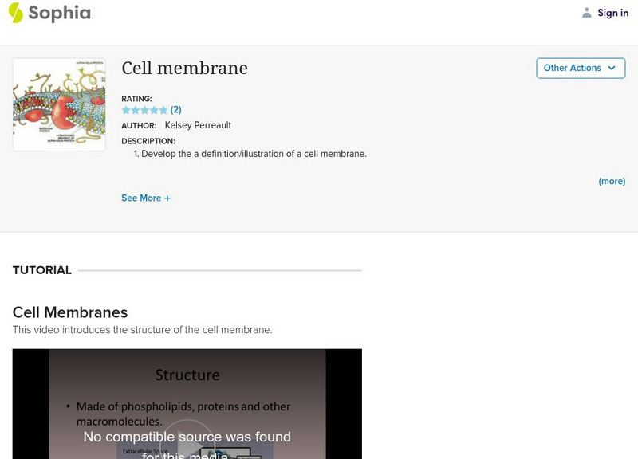This screenshot has width=638, height=459.
Task: Select the middle third rating star
Action: point(144,109)
